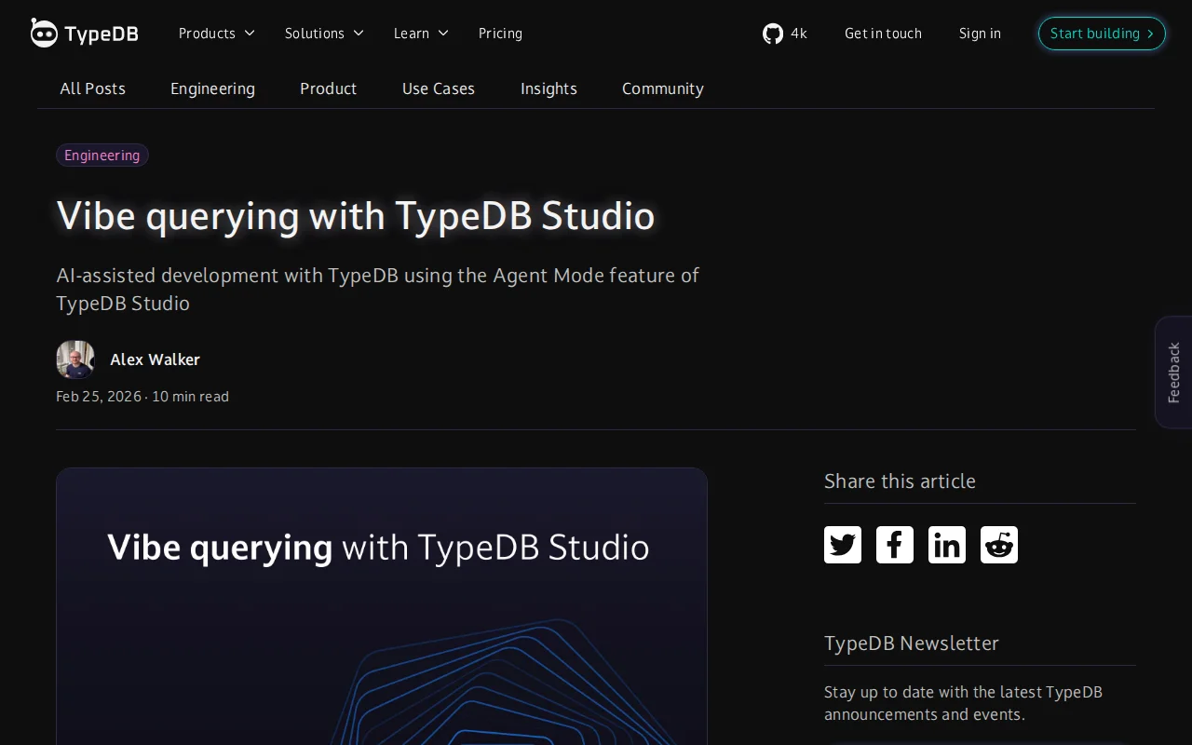Click the Get in touch link
The height and width of the screenshot is (745, 1192).
click(883, 34)
